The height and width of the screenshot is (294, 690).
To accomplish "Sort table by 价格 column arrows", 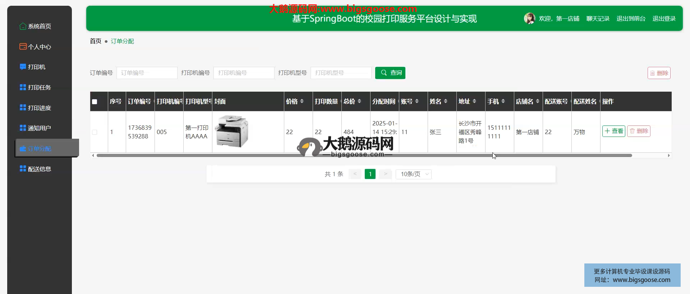I will (x=302, y=101).
